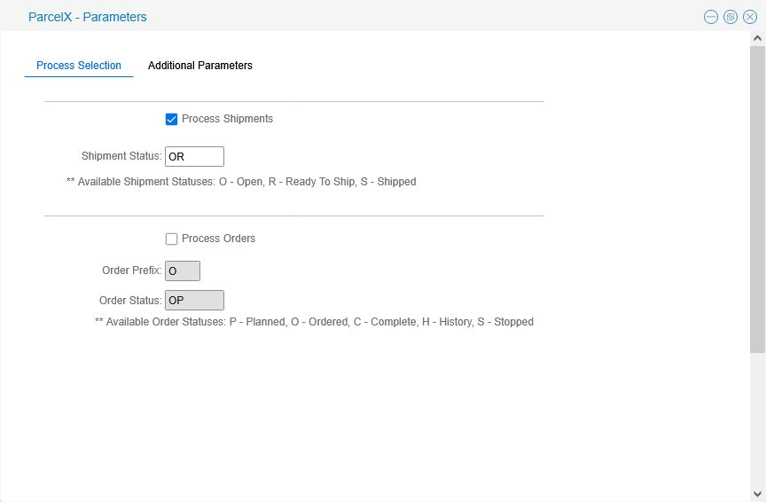Switch to the Additional Parameters tab
The height and width of the screenshot is (502, 766).
200,66
